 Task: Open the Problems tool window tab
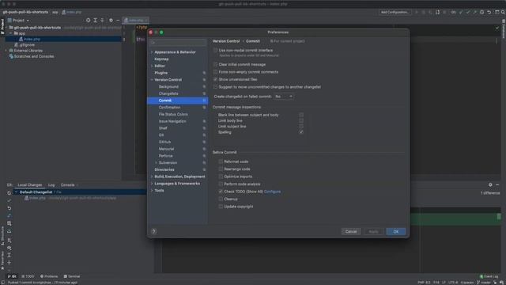coord(49,276)
